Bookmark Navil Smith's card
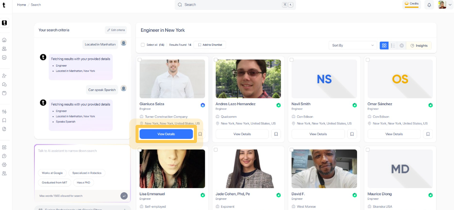This screenshot has width=454, height=210. point(352,134)
